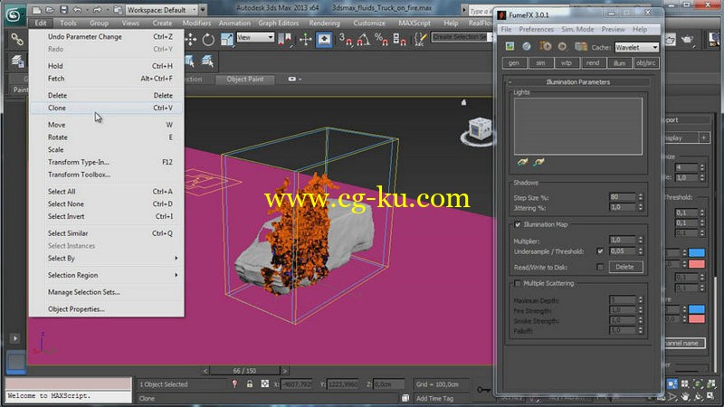Click the Save File toolbar icon
This screenshot has width=724, height=407.
(x=63, y=10)
